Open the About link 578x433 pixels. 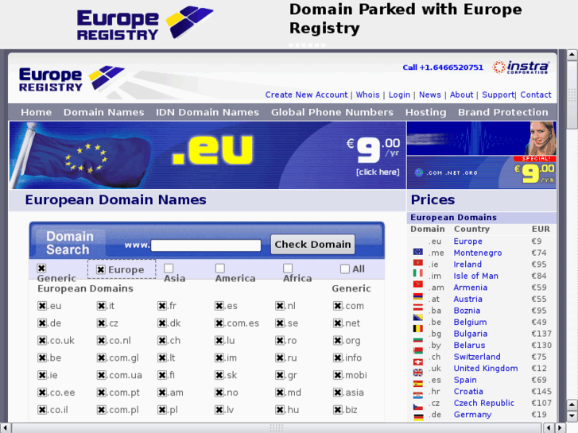click(461, 95)
